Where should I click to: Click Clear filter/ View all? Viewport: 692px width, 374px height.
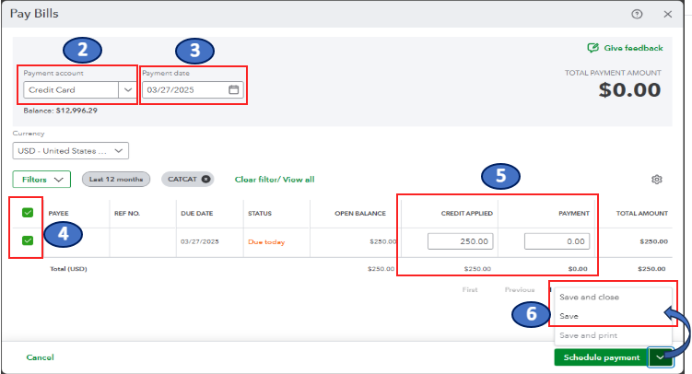click(275, 179)
